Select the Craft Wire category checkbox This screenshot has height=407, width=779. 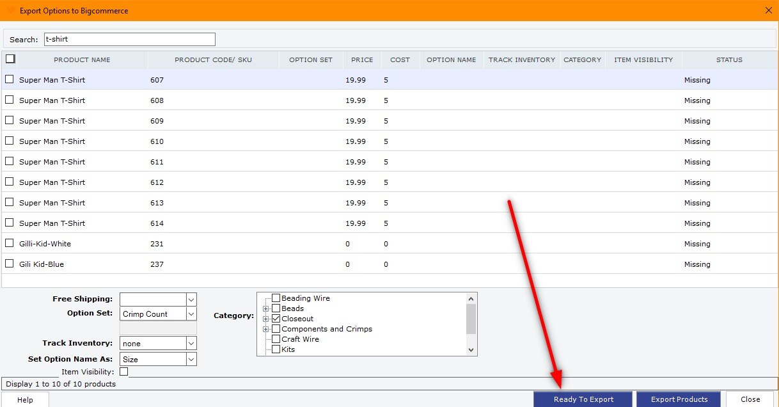[276, 339]
